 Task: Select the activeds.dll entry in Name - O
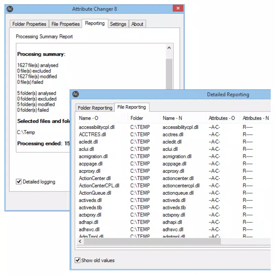click(90, 200)
